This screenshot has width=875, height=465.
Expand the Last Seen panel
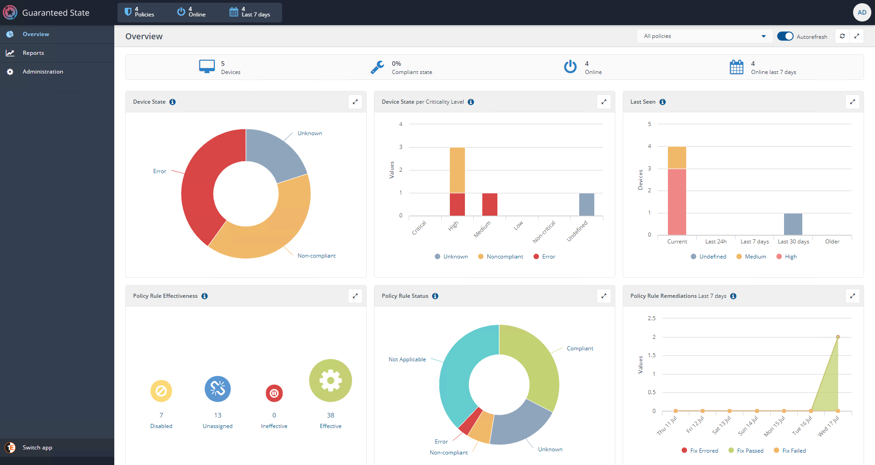tap(853, 102)
